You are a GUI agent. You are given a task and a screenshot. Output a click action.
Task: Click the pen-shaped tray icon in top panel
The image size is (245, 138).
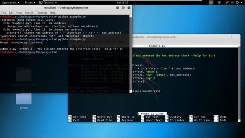point(227,3)
